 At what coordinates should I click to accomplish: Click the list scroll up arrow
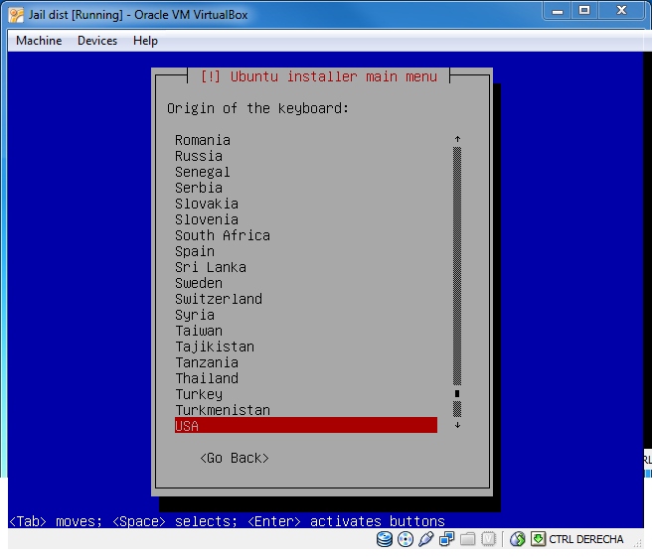coord(457,139)
